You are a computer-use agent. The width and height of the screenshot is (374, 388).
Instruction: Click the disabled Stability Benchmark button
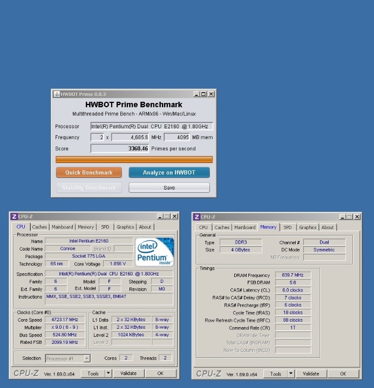[89, 188]
